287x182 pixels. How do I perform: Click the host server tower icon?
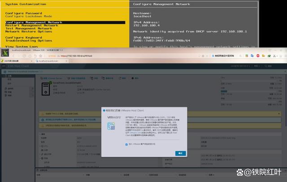coord(46,89)
